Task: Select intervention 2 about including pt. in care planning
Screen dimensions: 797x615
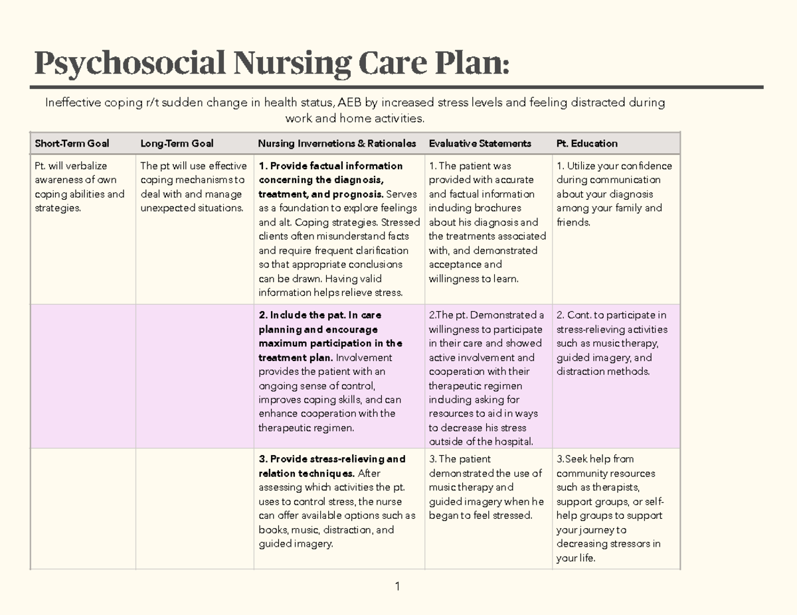Action: point(338,371)
